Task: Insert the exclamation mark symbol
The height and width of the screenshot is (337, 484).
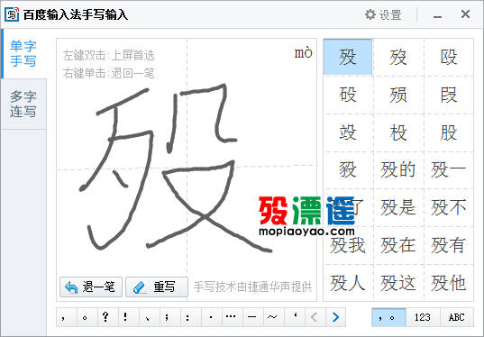Action: 128,317
